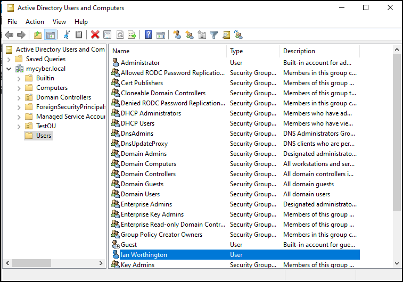Open Properties via the toolbar icon
This screenshot has height=282, width=403.
pos(107,35)
